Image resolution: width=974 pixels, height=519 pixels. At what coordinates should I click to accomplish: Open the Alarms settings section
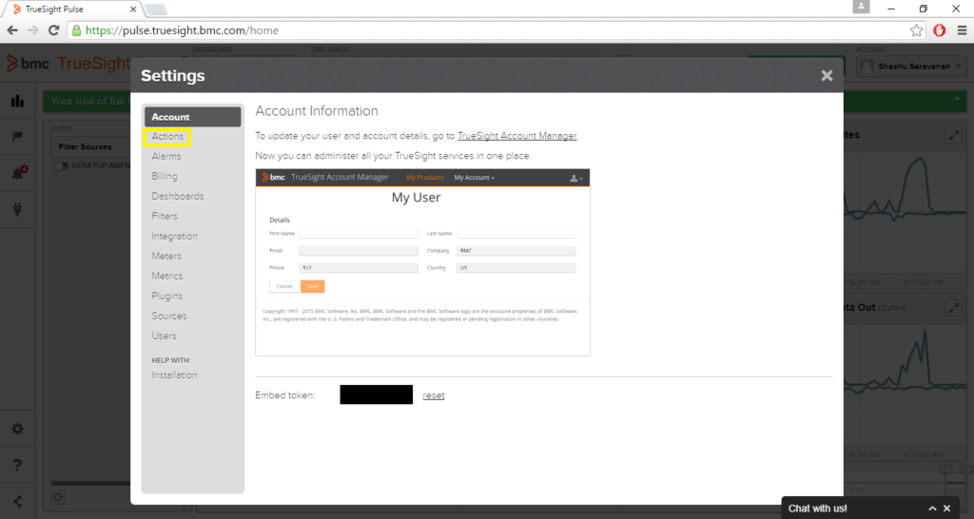(166, 157)
